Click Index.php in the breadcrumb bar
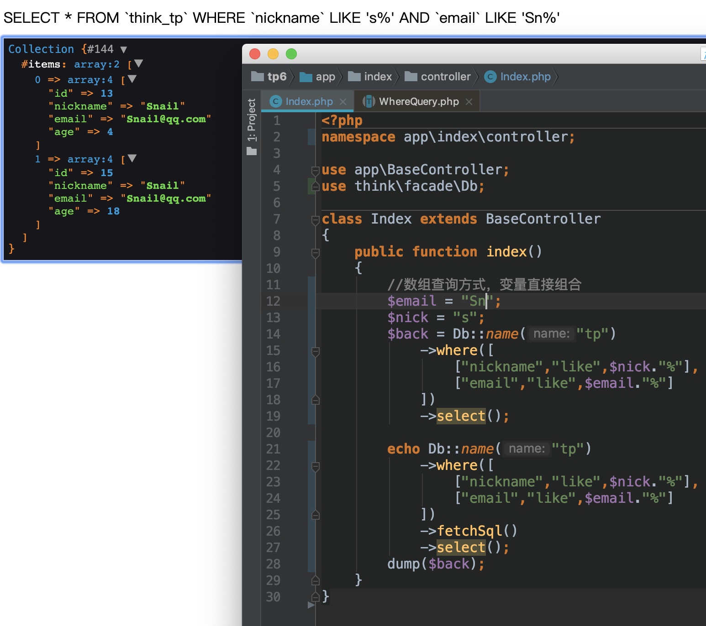The height and width of the screenshot is (626, 706). click(518, 77)
